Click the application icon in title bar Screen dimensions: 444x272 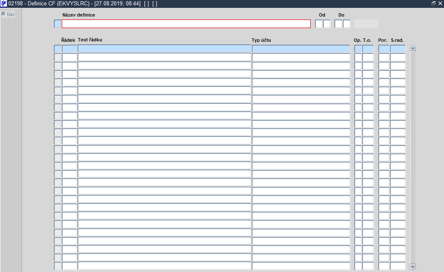click(4, 3)
